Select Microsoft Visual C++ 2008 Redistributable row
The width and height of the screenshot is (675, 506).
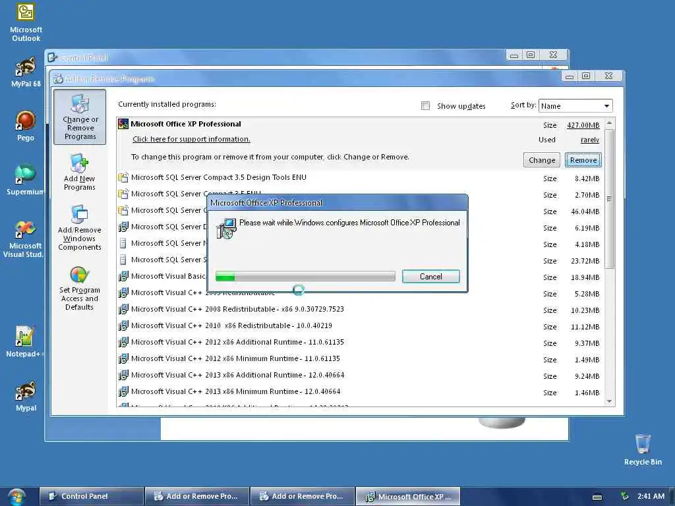360,309
